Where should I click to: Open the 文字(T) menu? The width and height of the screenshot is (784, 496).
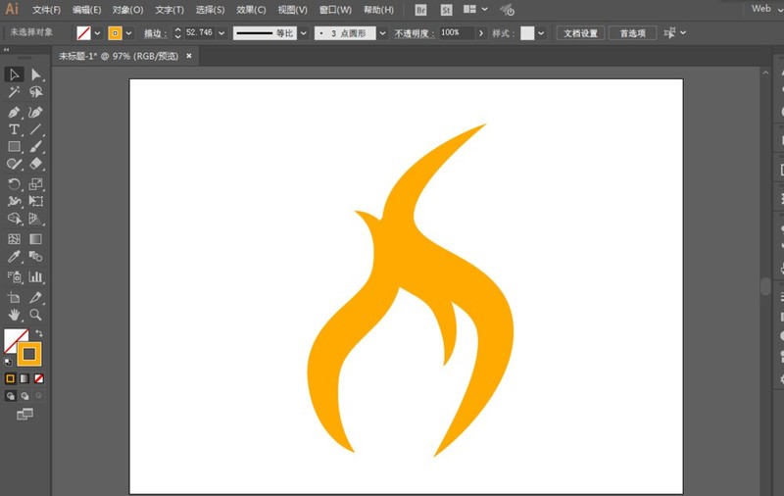pyautogui.click(x=170, y=10)
